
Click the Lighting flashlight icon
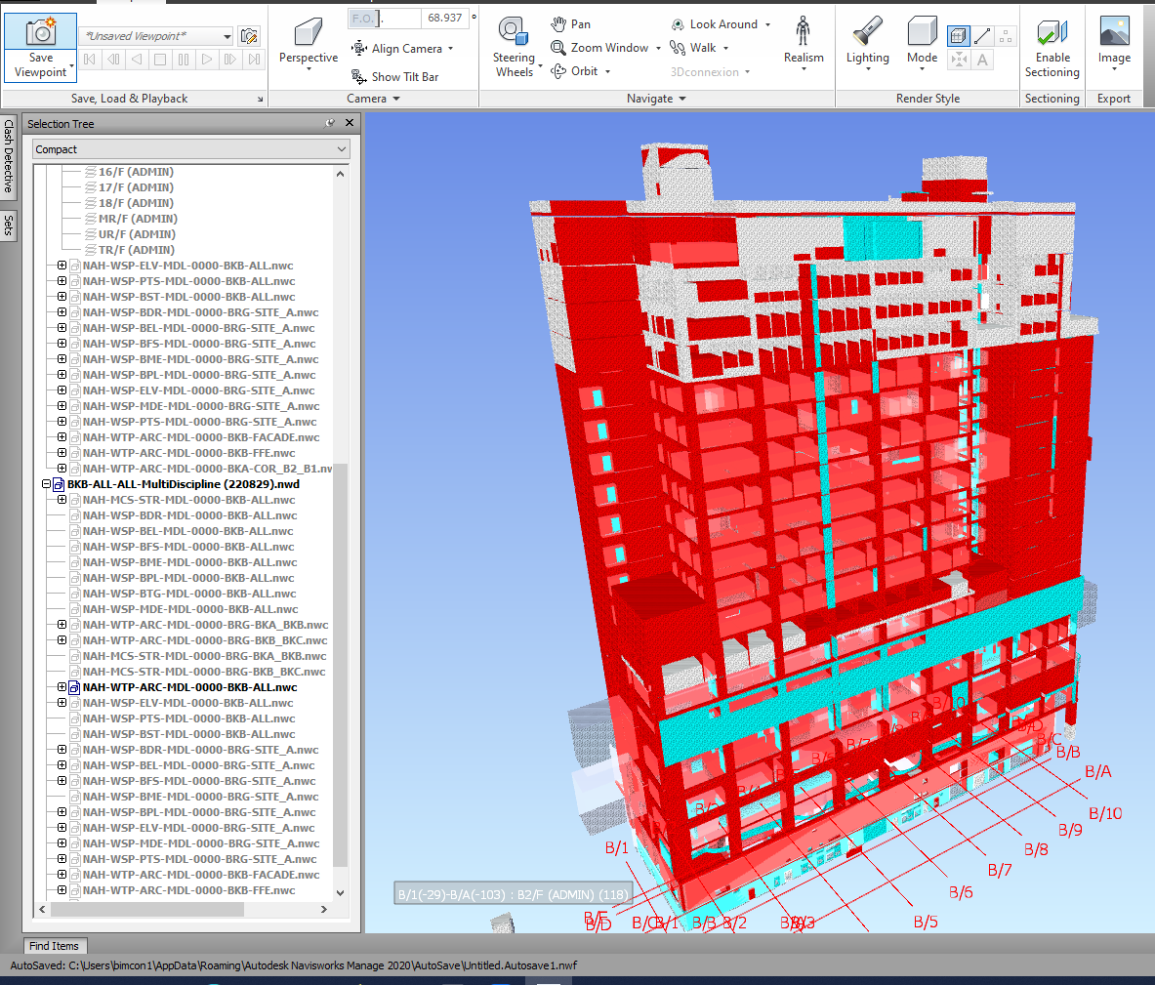pyautogui.click(x=867, y=33)
